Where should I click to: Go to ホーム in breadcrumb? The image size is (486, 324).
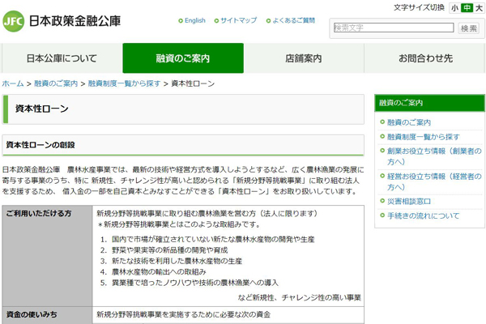pyautogui.click(x=13, y=83)
